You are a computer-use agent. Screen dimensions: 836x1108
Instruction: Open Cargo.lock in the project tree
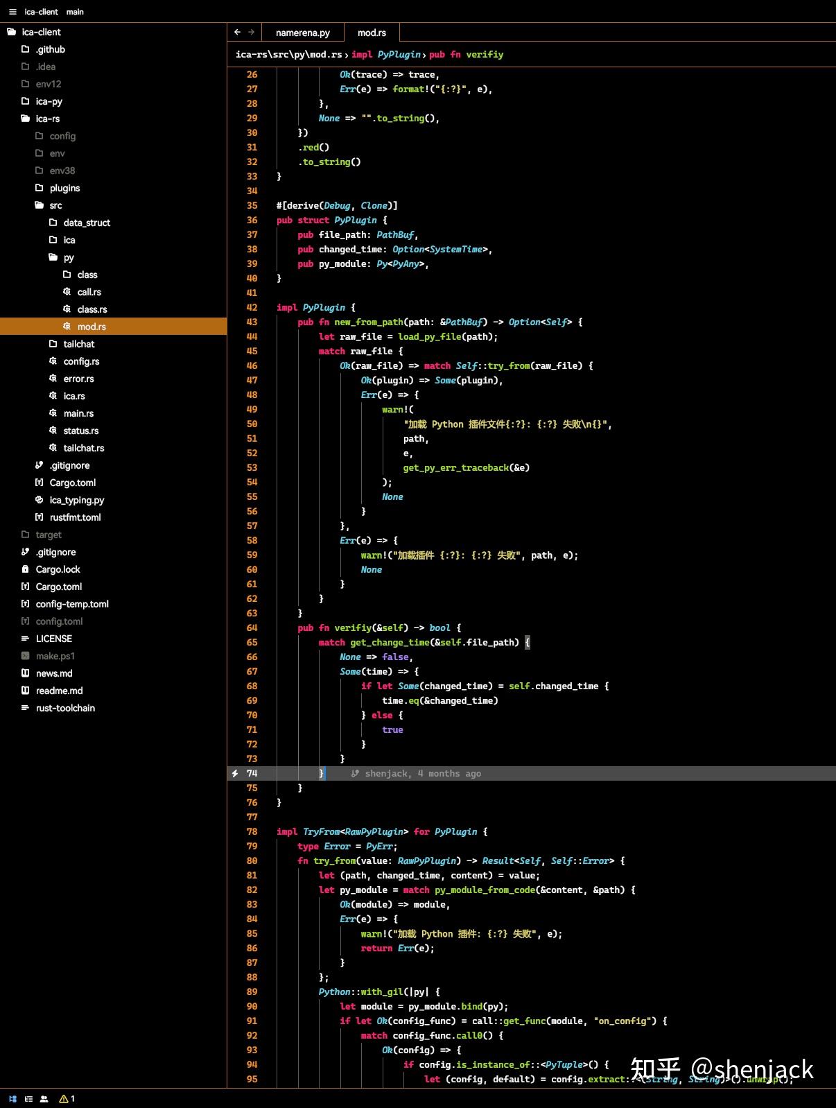coord(58,569)
